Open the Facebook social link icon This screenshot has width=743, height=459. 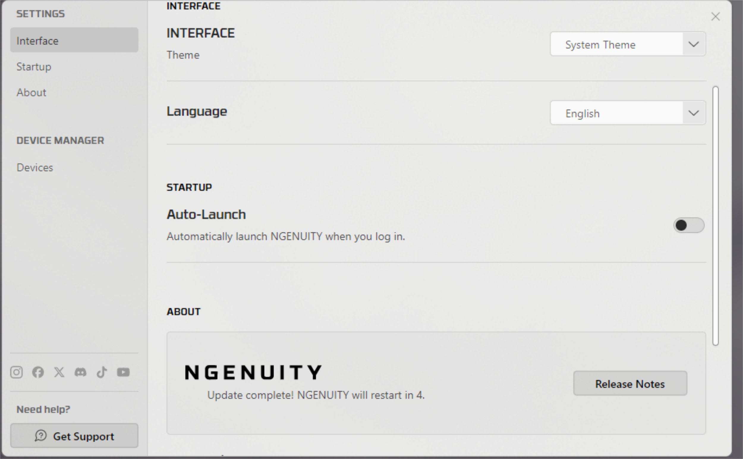(38, 372)
